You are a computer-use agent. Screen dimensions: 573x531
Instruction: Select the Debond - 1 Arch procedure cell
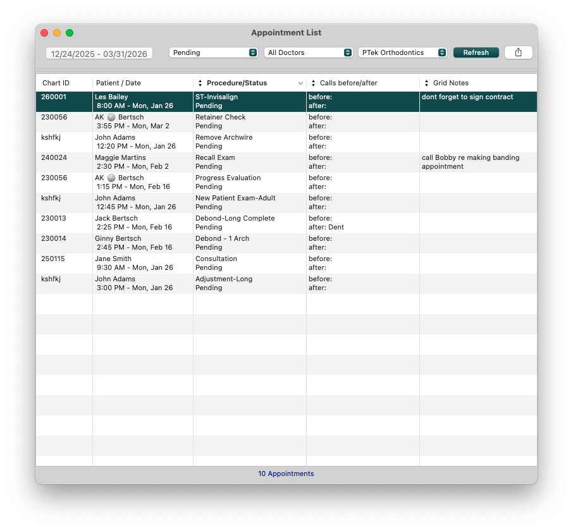pos(250,243)
